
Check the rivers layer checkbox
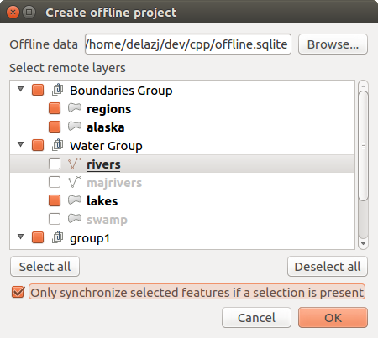point(55,164)
